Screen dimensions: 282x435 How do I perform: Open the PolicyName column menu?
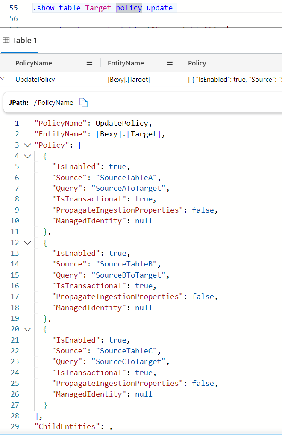[x=89, y=63]
